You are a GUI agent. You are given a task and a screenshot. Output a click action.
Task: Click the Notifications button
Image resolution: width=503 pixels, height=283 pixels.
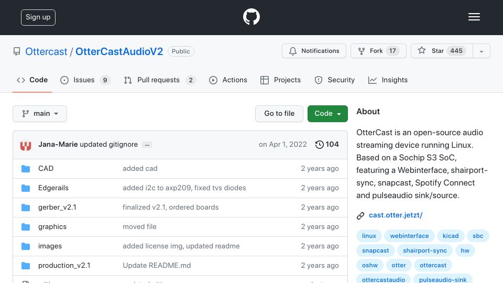314,51
